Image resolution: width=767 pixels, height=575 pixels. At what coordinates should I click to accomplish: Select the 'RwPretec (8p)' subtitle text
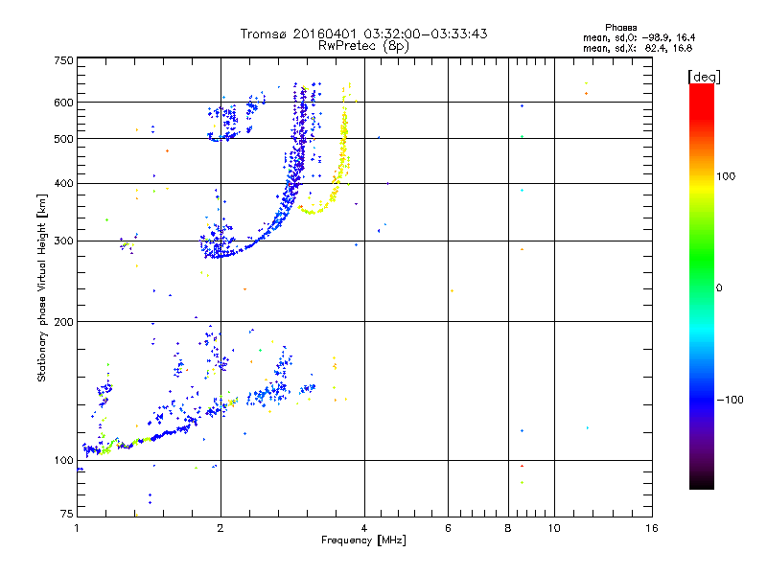(363, 46)
